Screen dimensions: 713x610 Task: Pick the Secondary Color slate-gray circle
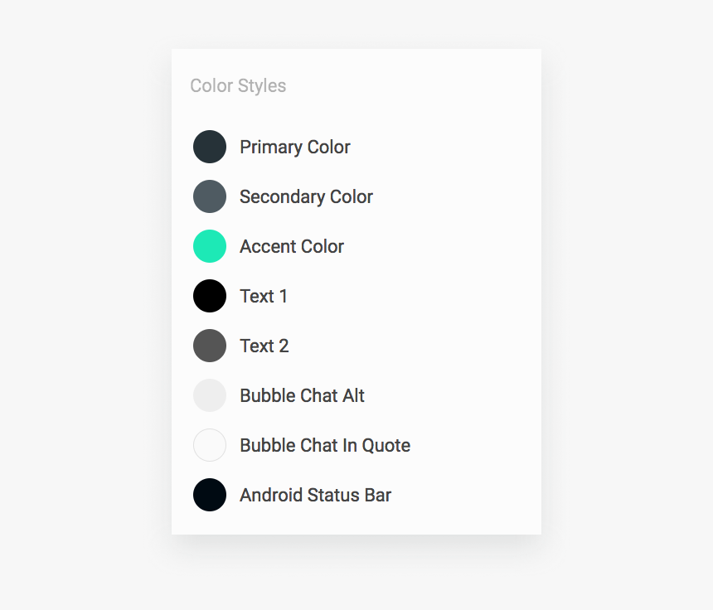[210, 196]
